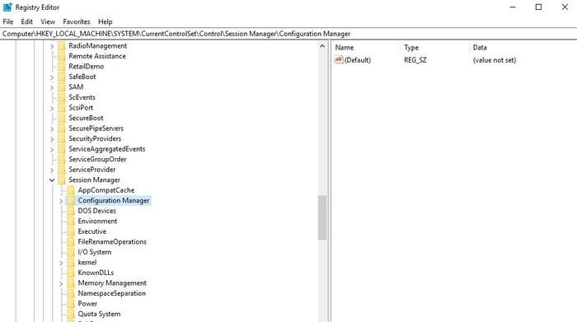The height and width of the screenshot is (322, 577).
Task: Select the Quota System key
Action: tap(99, 314)
